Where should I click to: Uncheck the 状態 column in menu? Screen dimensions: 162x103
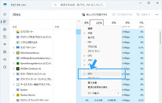tap(101, 33)
